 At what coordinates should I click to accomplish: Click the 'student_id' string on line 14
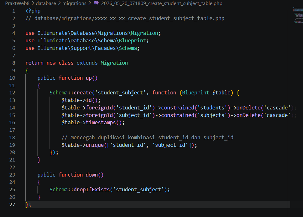pyautogui.click(x=134, y=108)
